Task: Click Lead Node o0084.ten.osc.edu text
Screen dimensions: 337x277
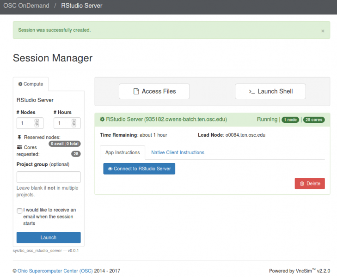Action: pyautogui.click(x=232, y=135)
